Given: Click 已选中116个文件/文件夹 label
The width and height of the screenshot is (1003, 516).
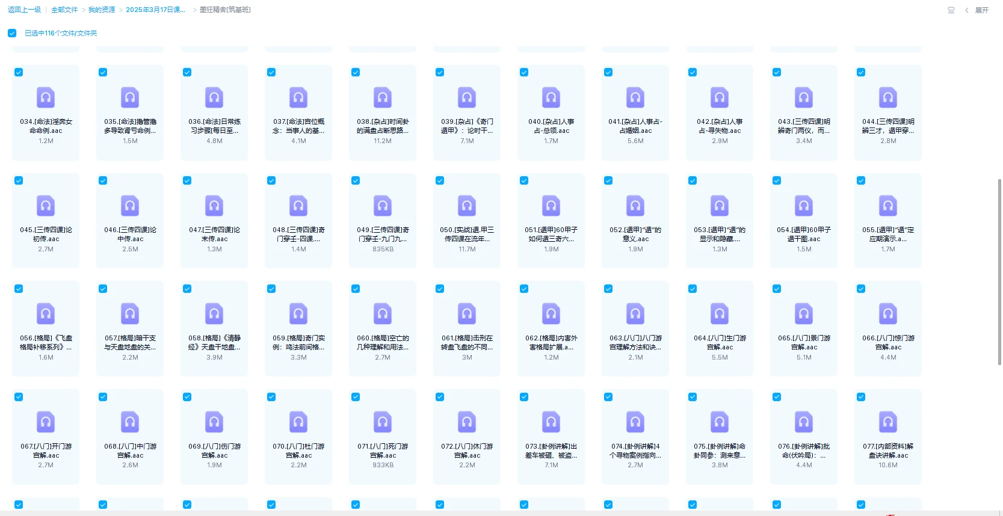Looking at the screenshot, I should (61, 33).
